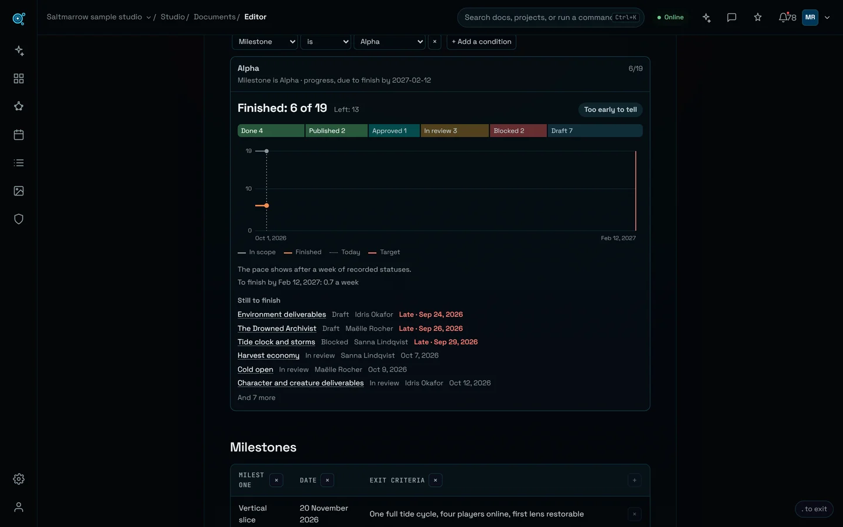843x527 pixels.
Task: Click the MR user avatar
Action: click(x=810, y=18)
